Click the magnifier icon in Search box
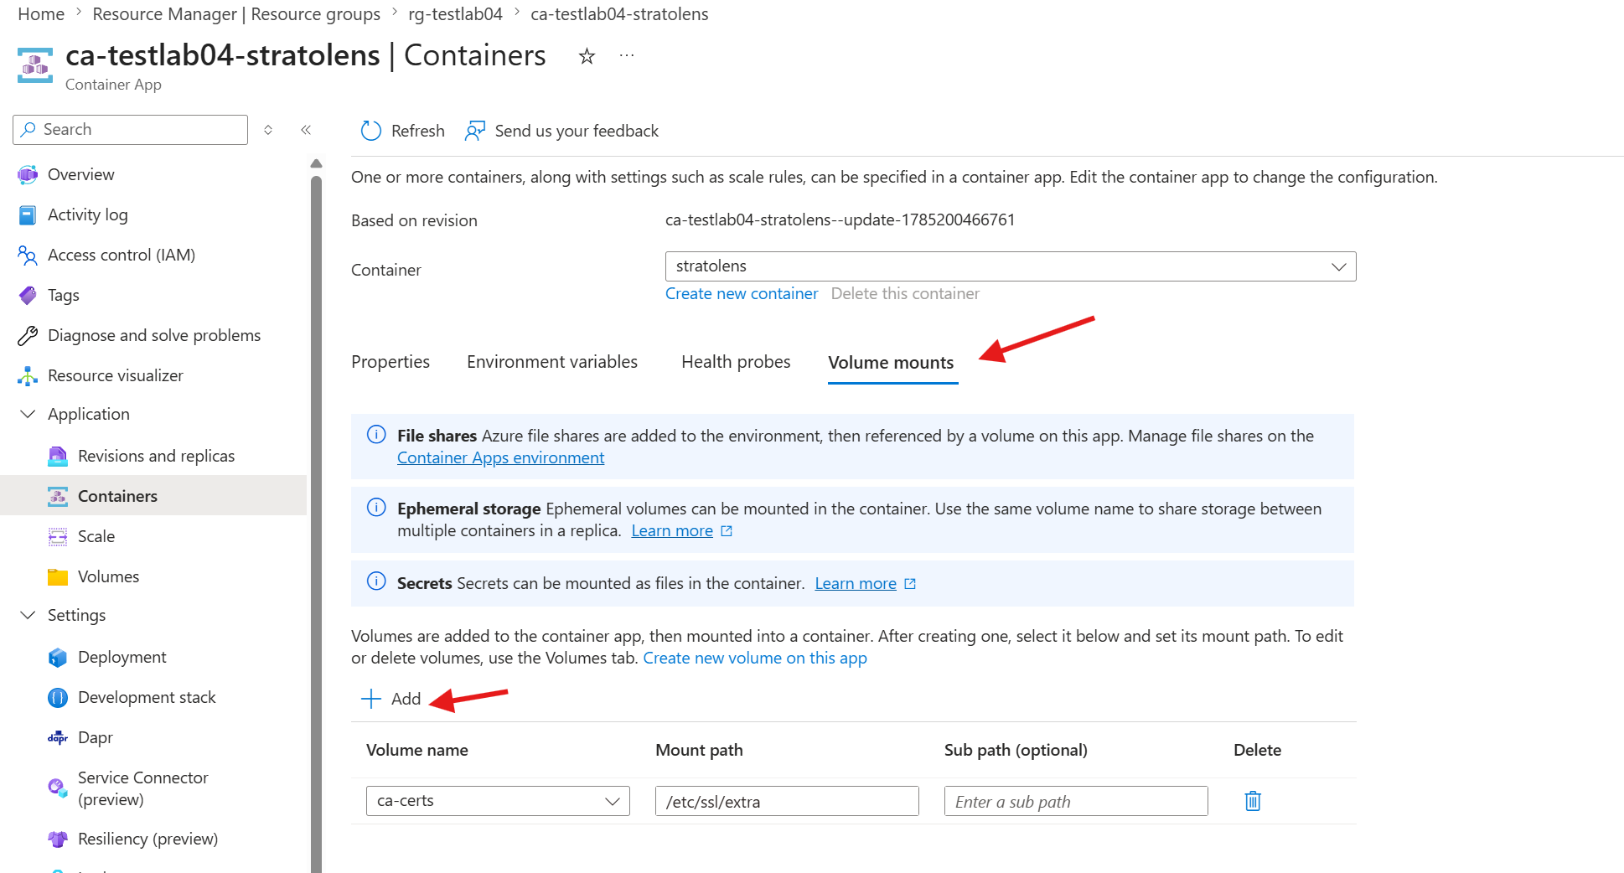Image resolution: width=1624 pixels, height=873 pixels. pyautogui.click(x=28, y=129)
